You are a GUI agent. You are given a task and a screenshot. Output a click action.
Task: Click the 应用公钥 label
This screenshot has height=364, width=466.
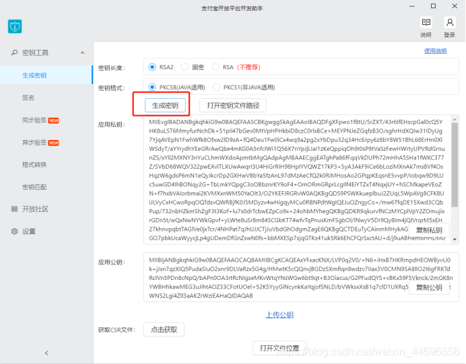pyautogui.click(x=111, y=262)
